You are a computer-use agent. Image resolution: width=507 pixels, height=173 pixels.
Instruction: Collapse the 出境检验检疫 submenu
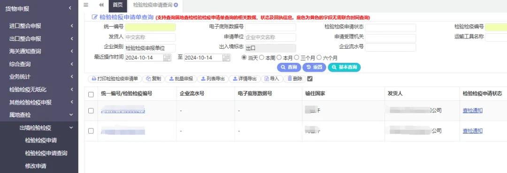(39, 128)
